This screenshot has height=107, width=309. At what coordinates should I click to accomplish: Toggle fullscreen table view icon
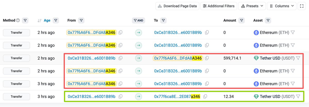coord(302,6)
